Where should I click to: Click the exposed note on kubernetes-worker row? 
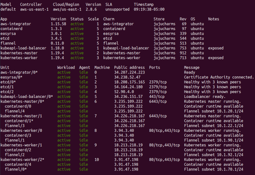(x=216, y=58)
